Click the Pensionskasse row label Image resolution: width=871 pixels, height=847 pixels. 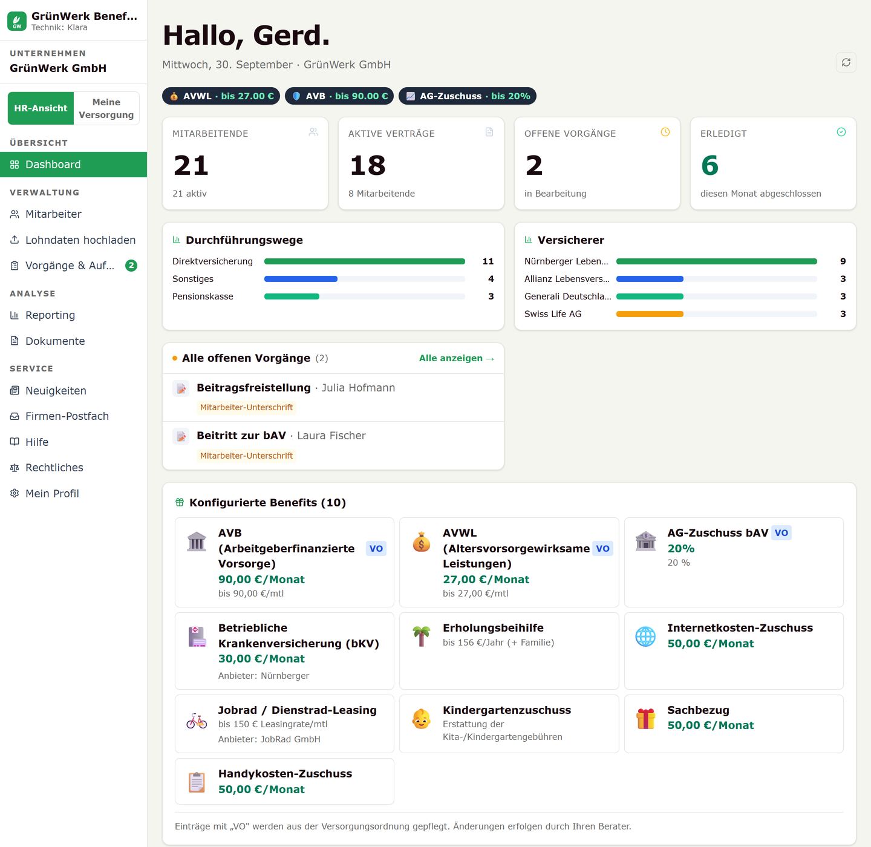click(203, 296)
